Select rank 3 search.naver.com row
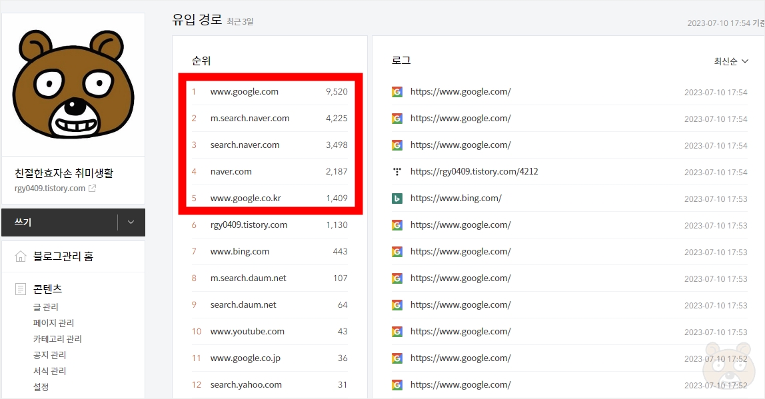The height and width of the screenshot is (399, 765). 269,145
